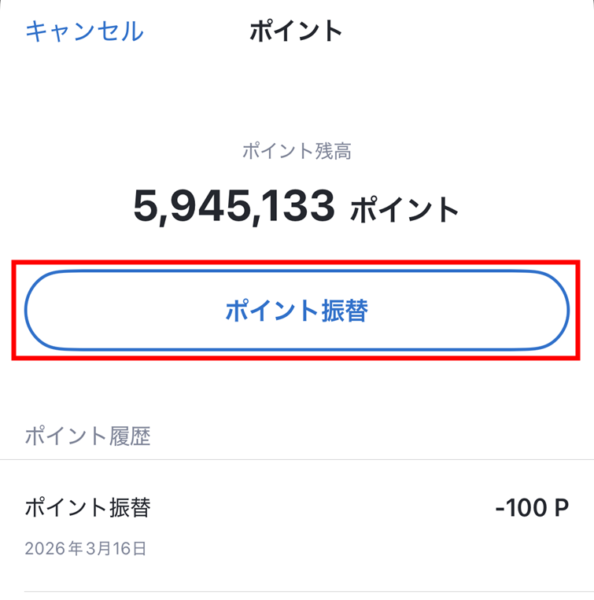Image resolution: width=594 pixels, height=600 pixels.
Task: Start a point transfer with the outlined button
Action: click(x=297, y=311)
